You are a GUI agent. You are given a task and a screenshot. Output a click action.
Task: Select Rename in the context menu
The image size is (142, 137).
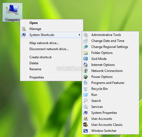tap(52, 69)
